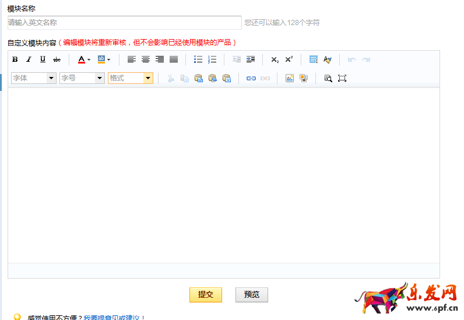464x320 pixels.
Task: Click the multi-image insert icon
Action: tap(304, 78)
